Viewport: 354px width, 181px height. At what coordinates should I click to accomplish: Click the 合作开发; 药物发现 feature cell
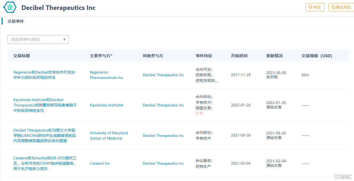[x=207, y=75]
